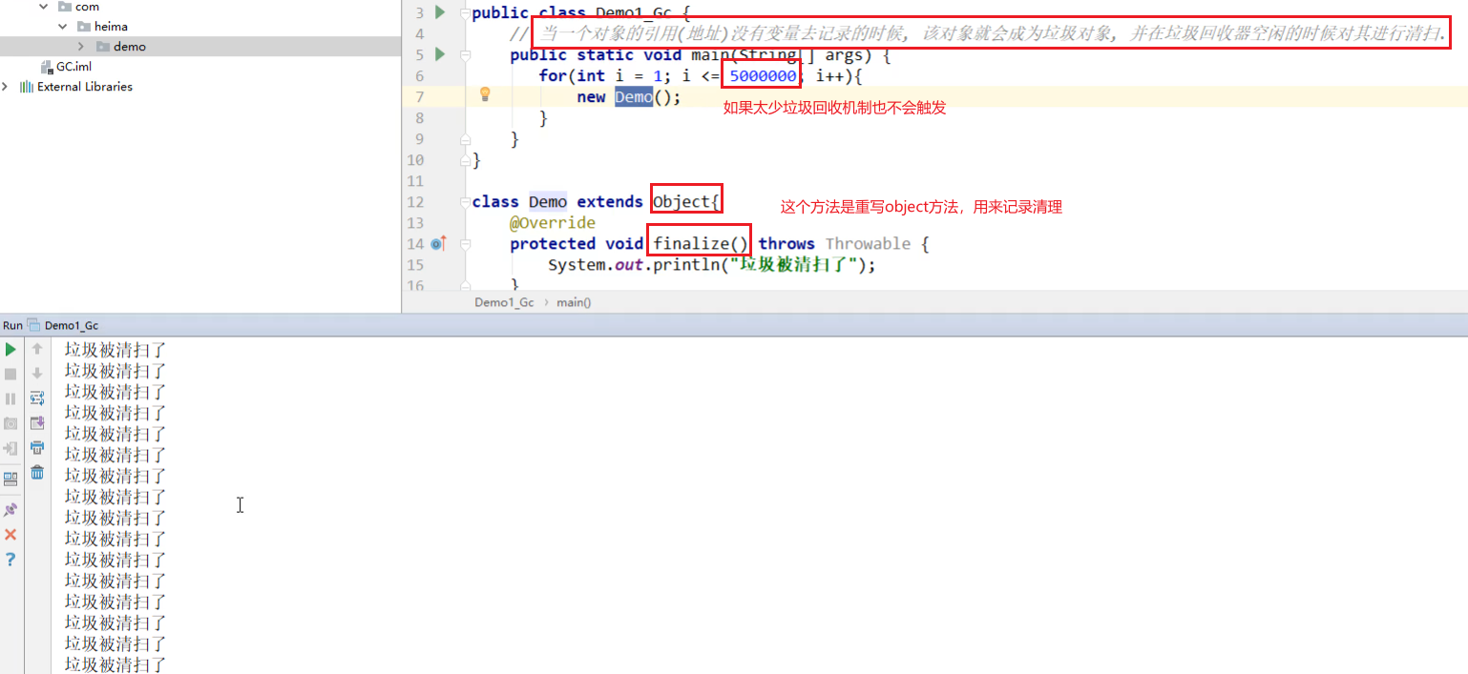The width and height of the screenshot is (1468, 674).
Task: Fold the main method at line 5
Action: (x=465, y=55)
